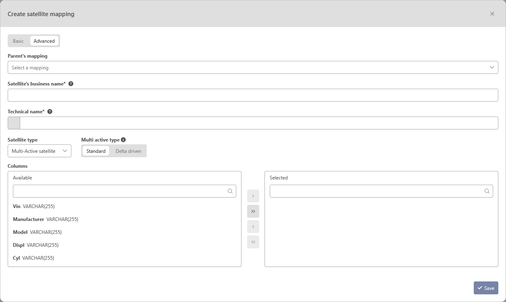Select the Cyl column
Viewport: 506px width, 302px height.
pos(125,258)
